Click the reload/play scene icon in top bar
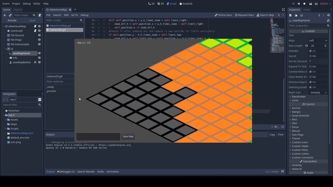 (x=293, y=4)
